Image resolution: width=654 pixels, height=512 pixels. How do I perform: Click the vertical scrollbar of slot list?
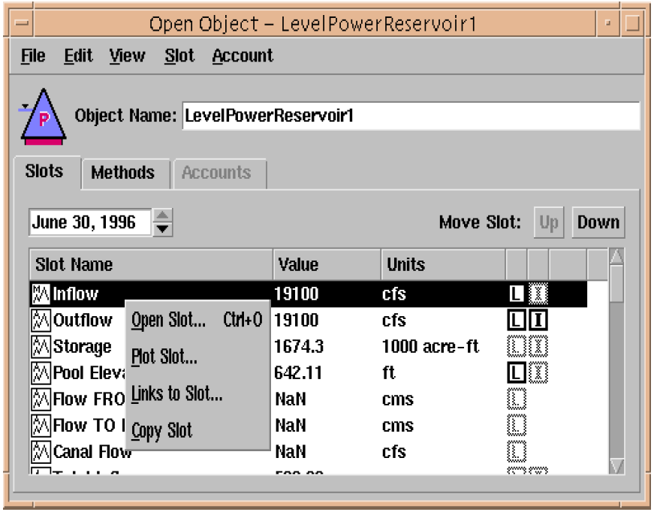616,360
